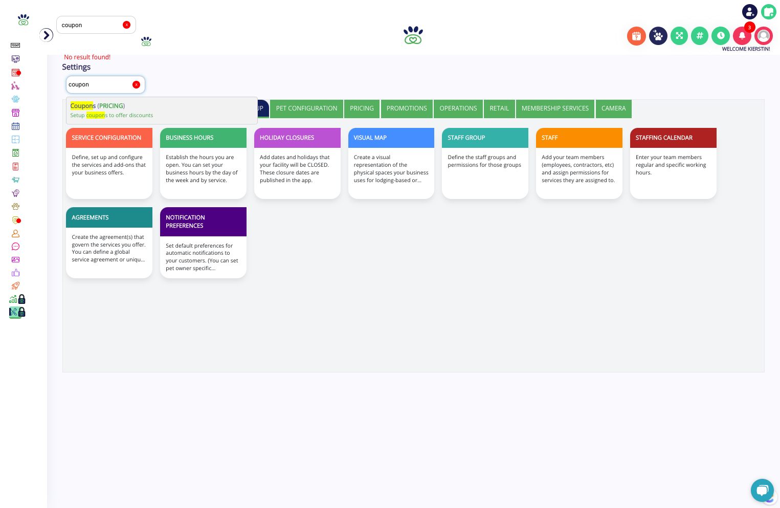The height and width of the screenshot is (508, 780).
Task: Click the add customer icon
Action: tap(749, 12)
